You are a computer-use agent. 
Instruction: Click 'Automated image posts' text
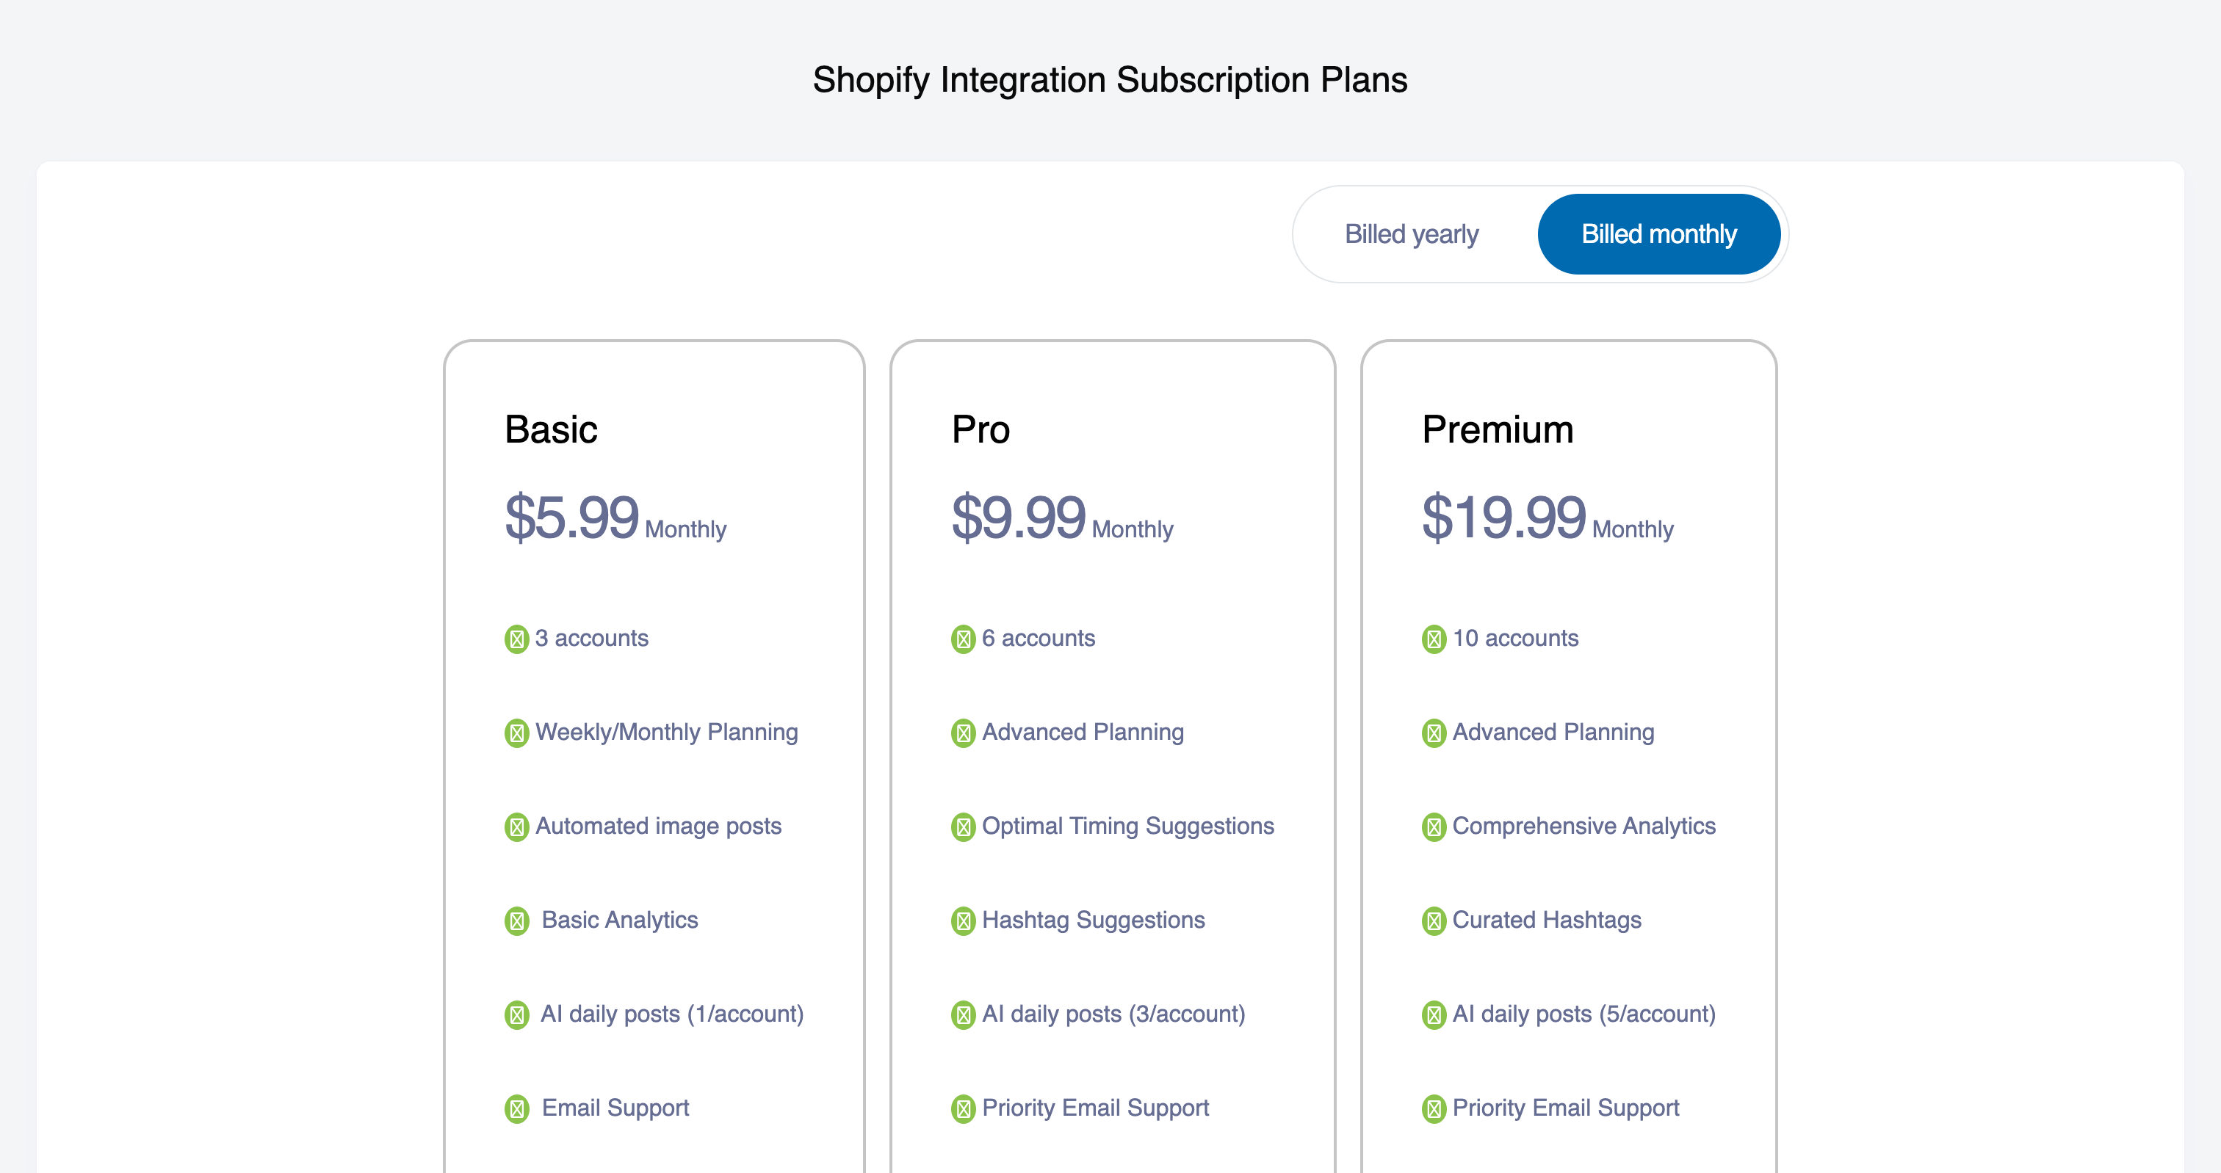pos(658,827)
